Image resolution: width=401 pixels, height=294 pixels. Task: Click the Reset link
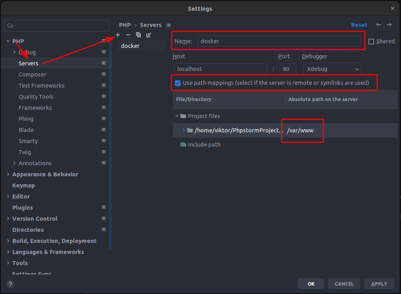359,25
